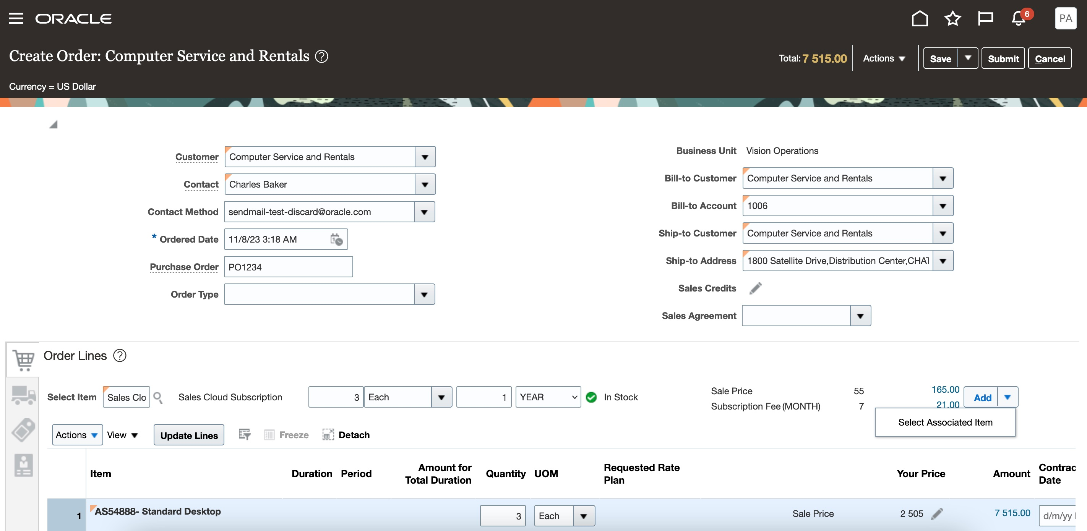Click quantity field showing 3 in Select Item
1087x531 pixels.
point(336,397)
